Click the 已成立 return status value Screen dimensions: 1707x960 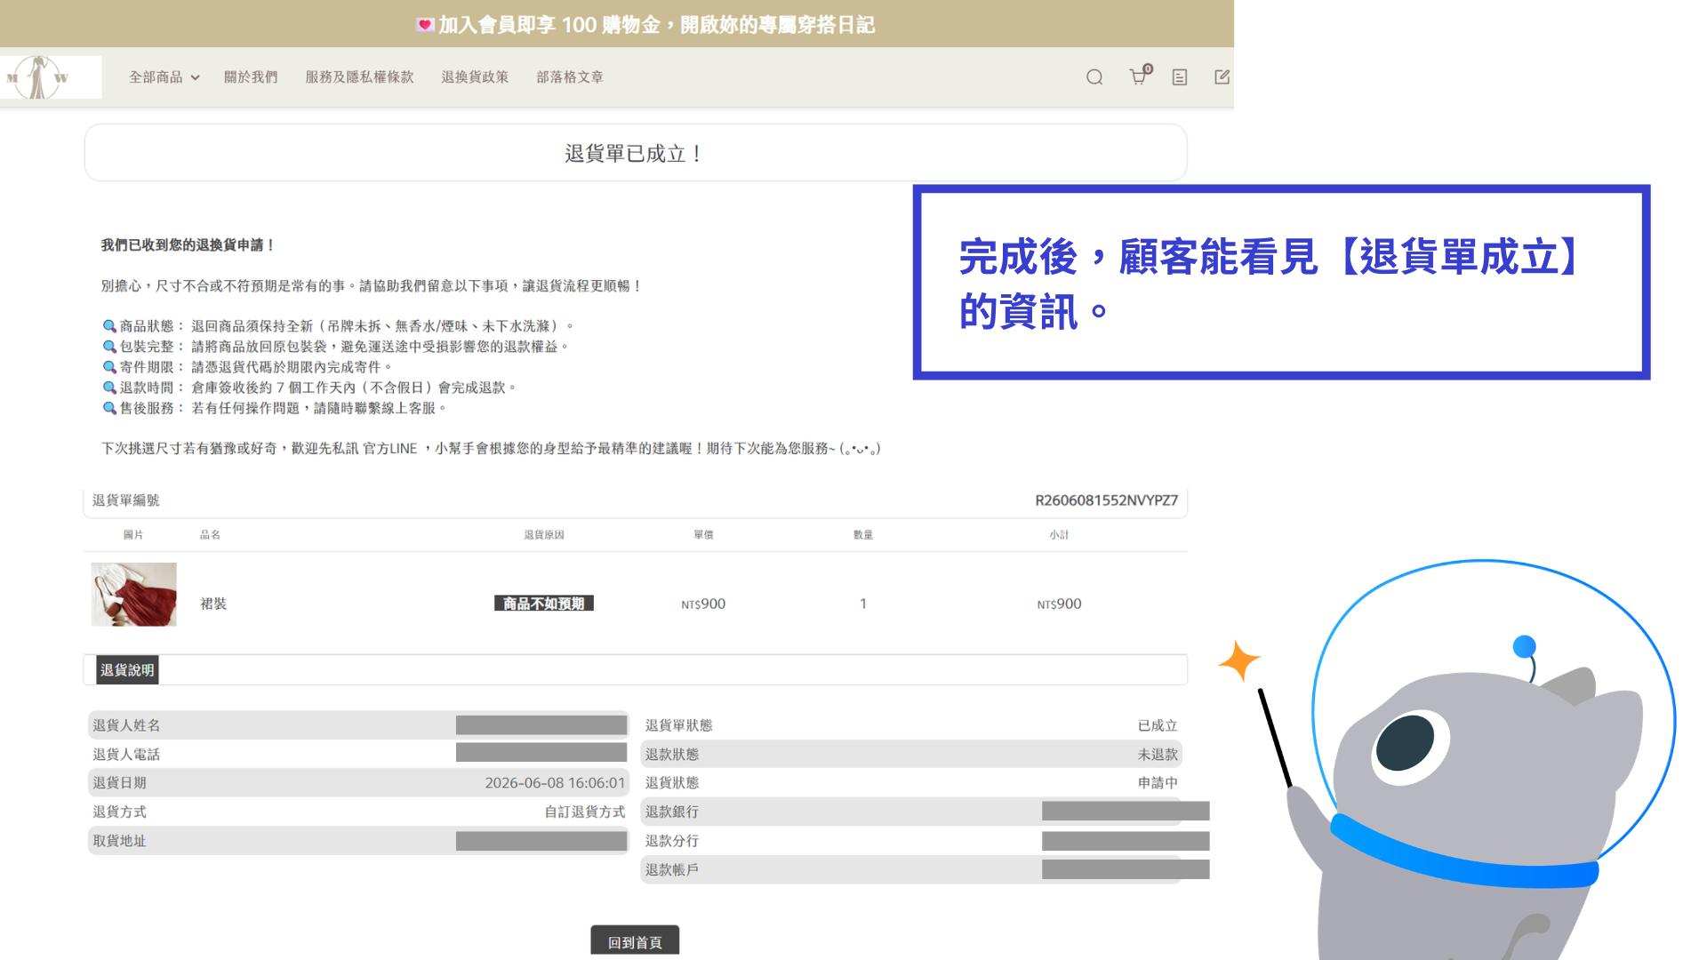(x=1158, y=725)
